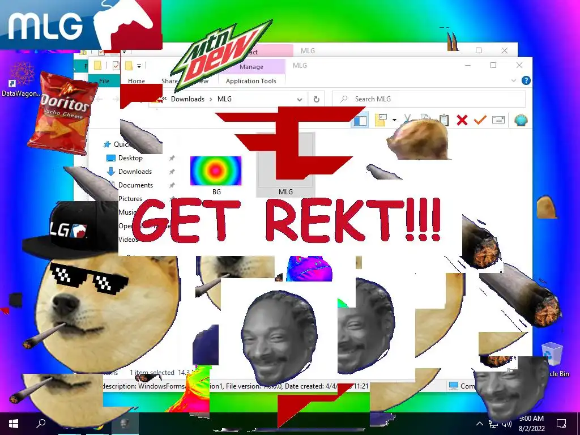The height and width of the screenshot is (435, 580).
Task: Open the blue Help question mark
Action: tap(526, 80)
